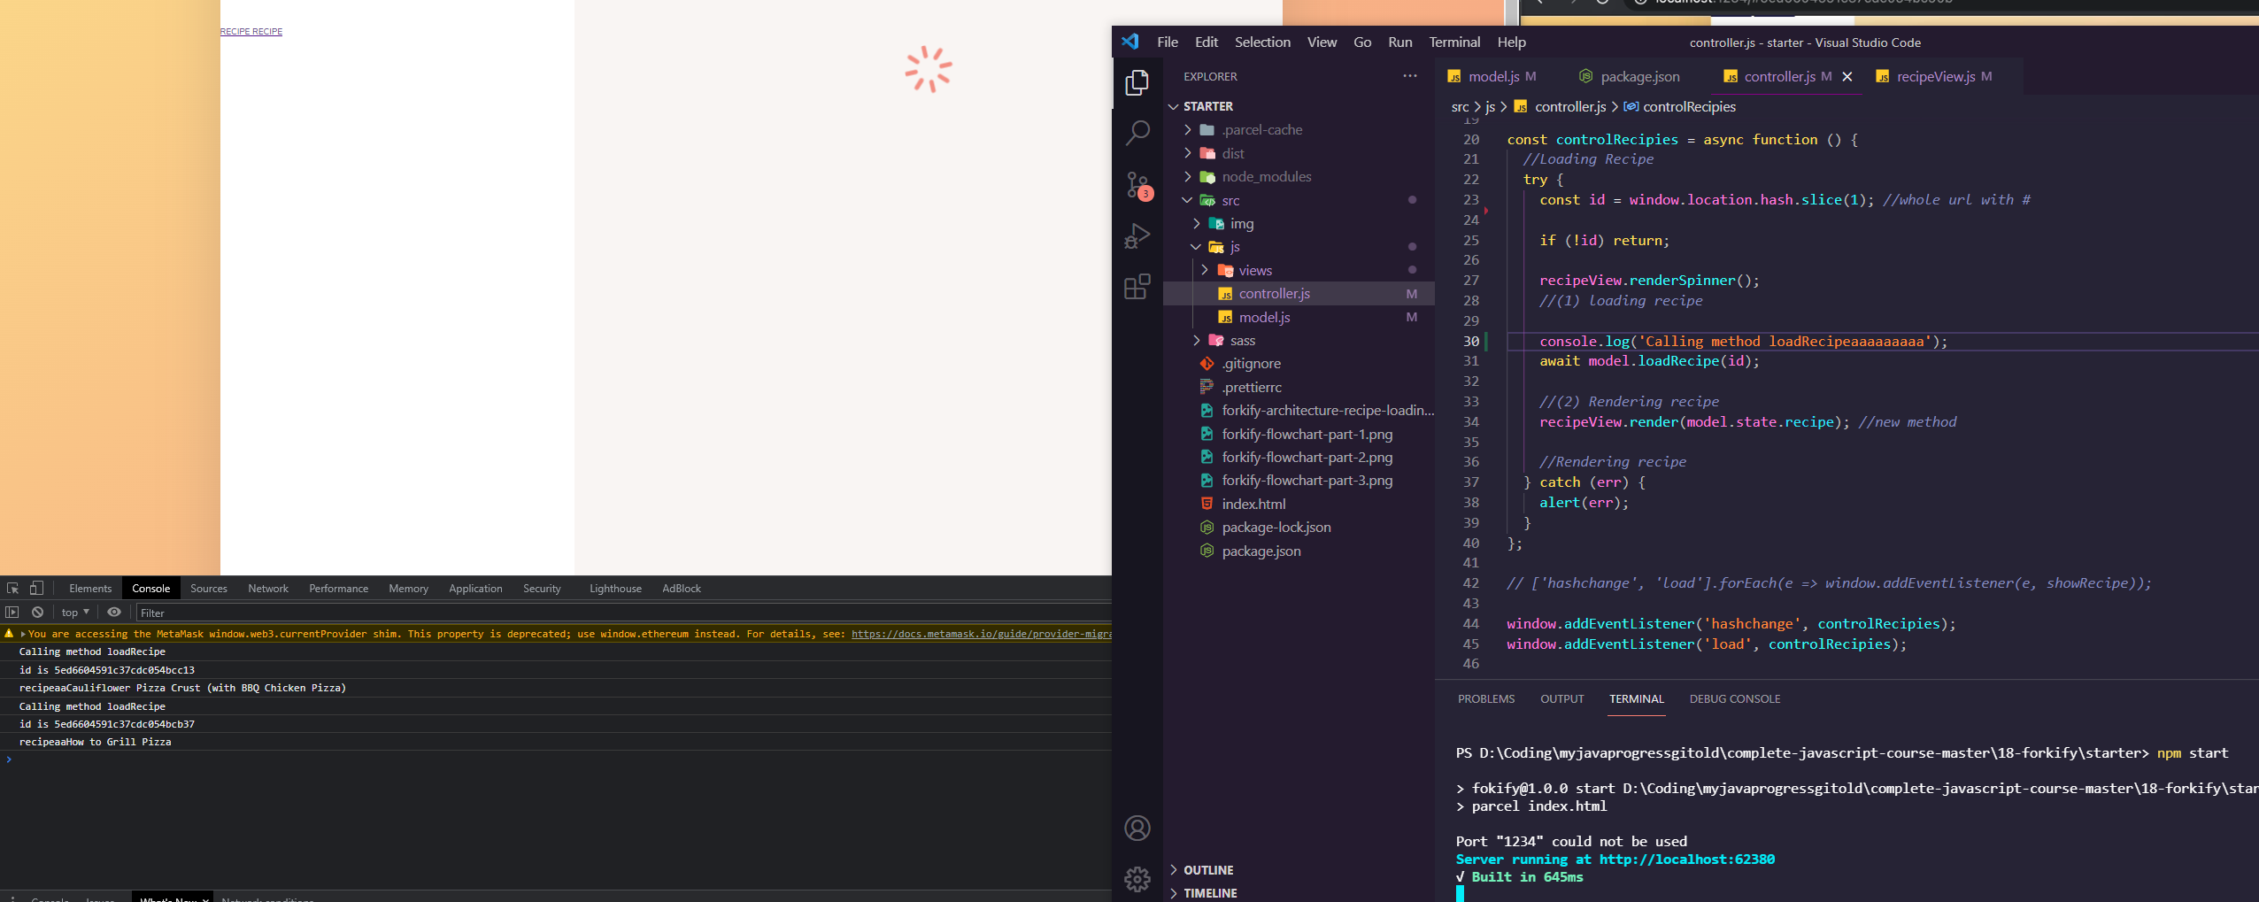
Task: Clear the DevTools console with the ban icon
Action: click(x=37, y=612)
